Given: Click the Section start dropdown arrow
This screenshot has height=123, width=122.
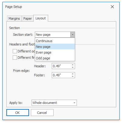Looking at the screenshot, I should tap(73, 35).
